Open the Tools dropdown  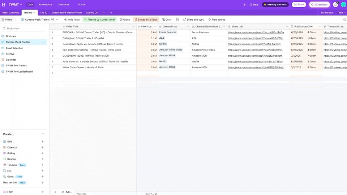342,13
